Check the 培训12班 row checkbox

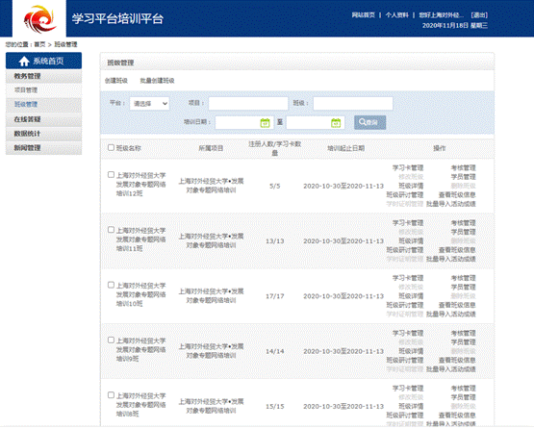click(x=111, y=175)
